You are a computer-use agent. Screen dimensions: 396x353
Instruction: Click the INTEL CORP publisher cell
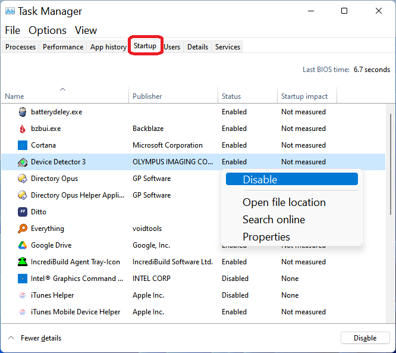[x=152, y=279]
